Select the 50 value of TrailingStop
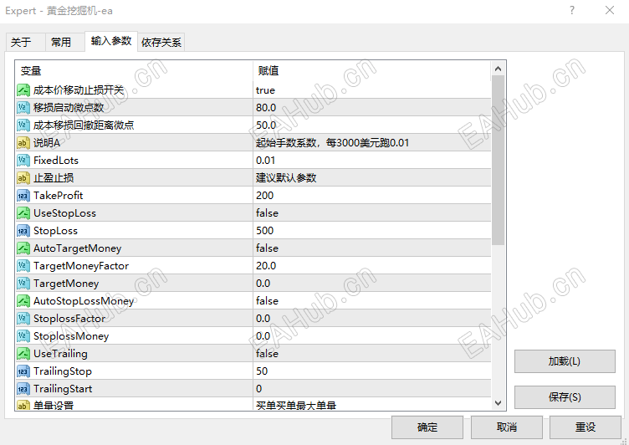Screen dimensions: 629x445 point(262,371)
